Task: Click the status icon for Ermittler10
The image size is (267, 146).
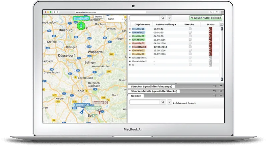Action: 211,29
